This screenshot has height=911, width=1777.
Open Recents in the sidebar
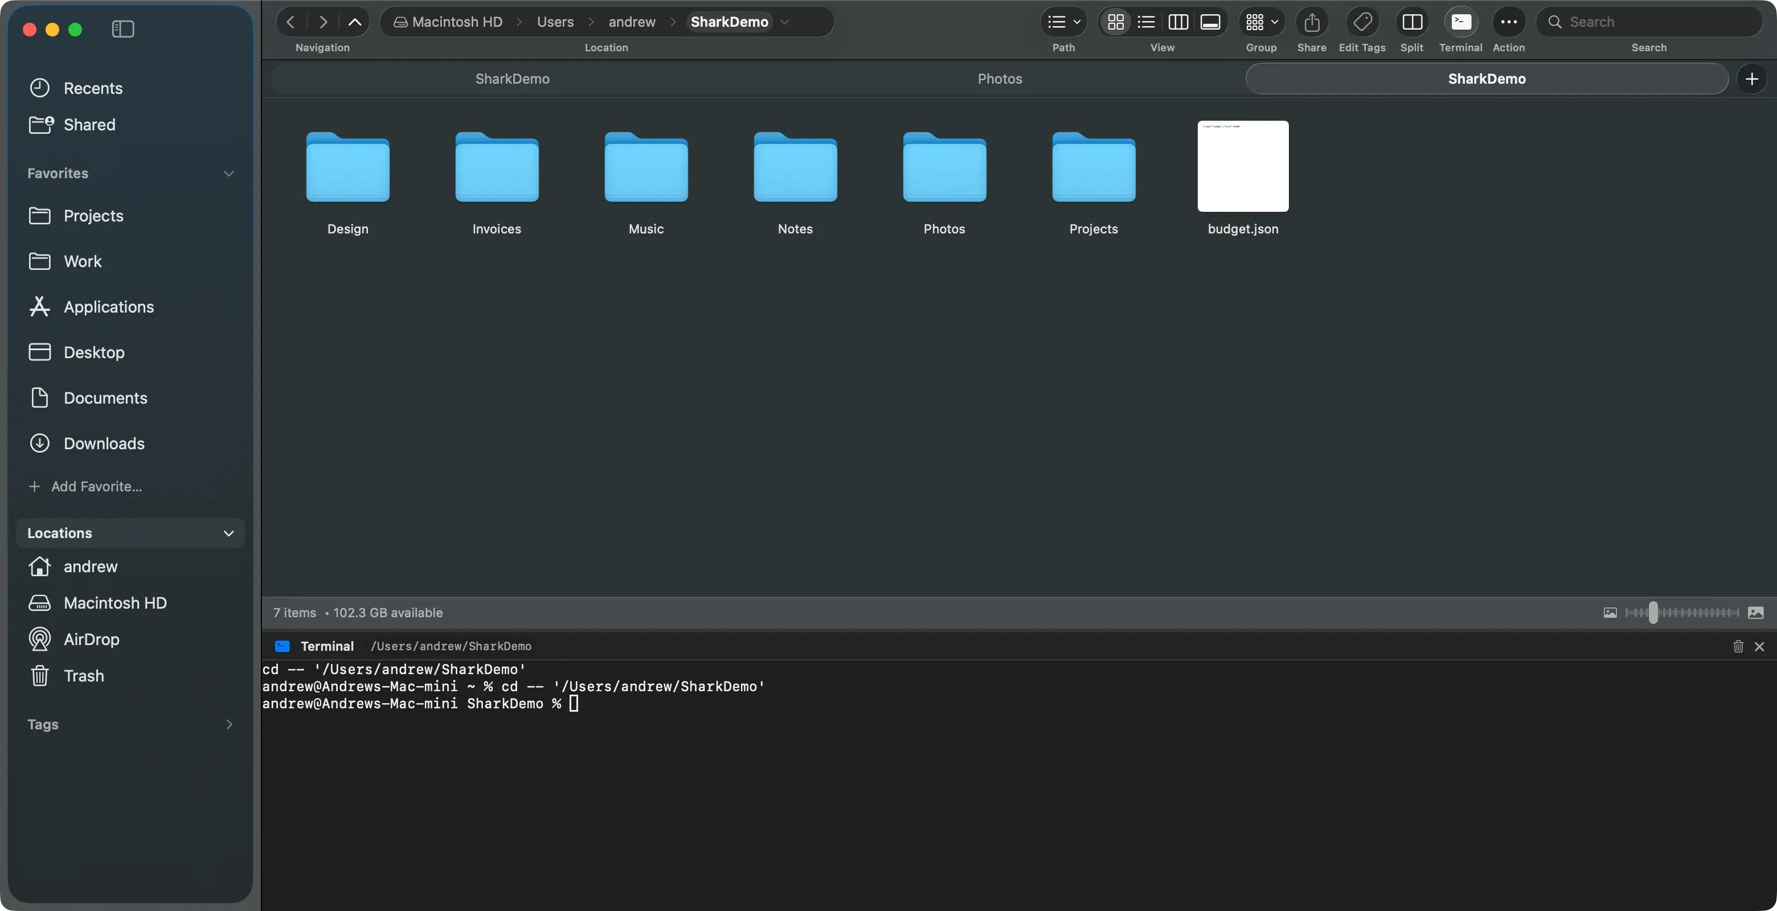click(x=130, y=88)
